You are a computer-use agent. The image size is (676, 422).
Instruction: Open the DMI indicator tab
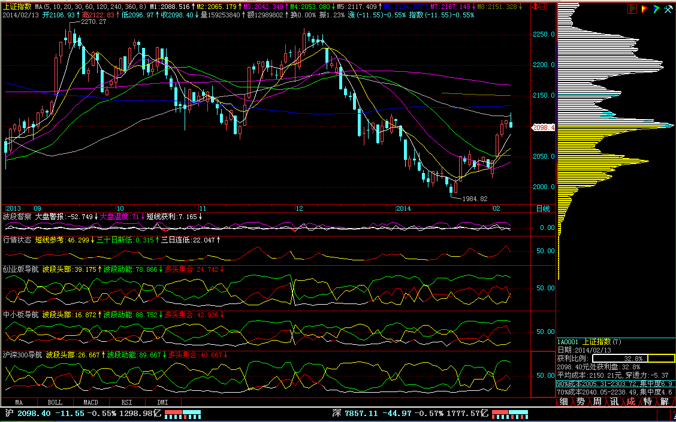point(162,402)
